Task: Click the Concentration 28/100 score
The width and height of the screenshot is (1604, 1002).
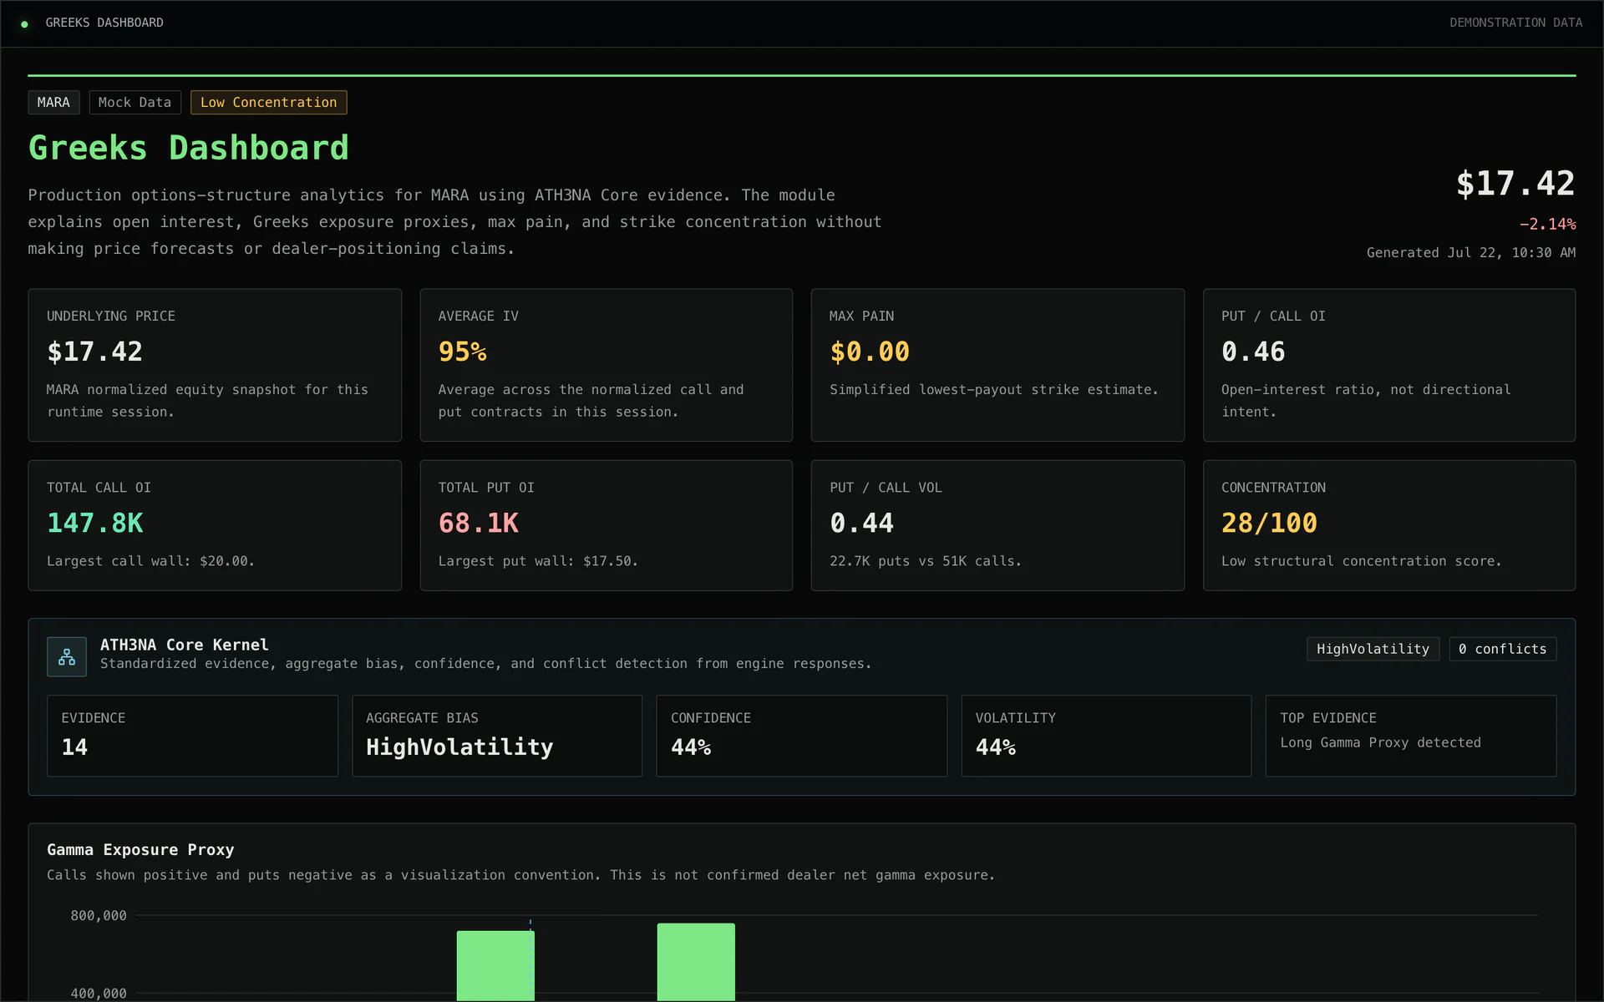Action: click(1269, 523)
